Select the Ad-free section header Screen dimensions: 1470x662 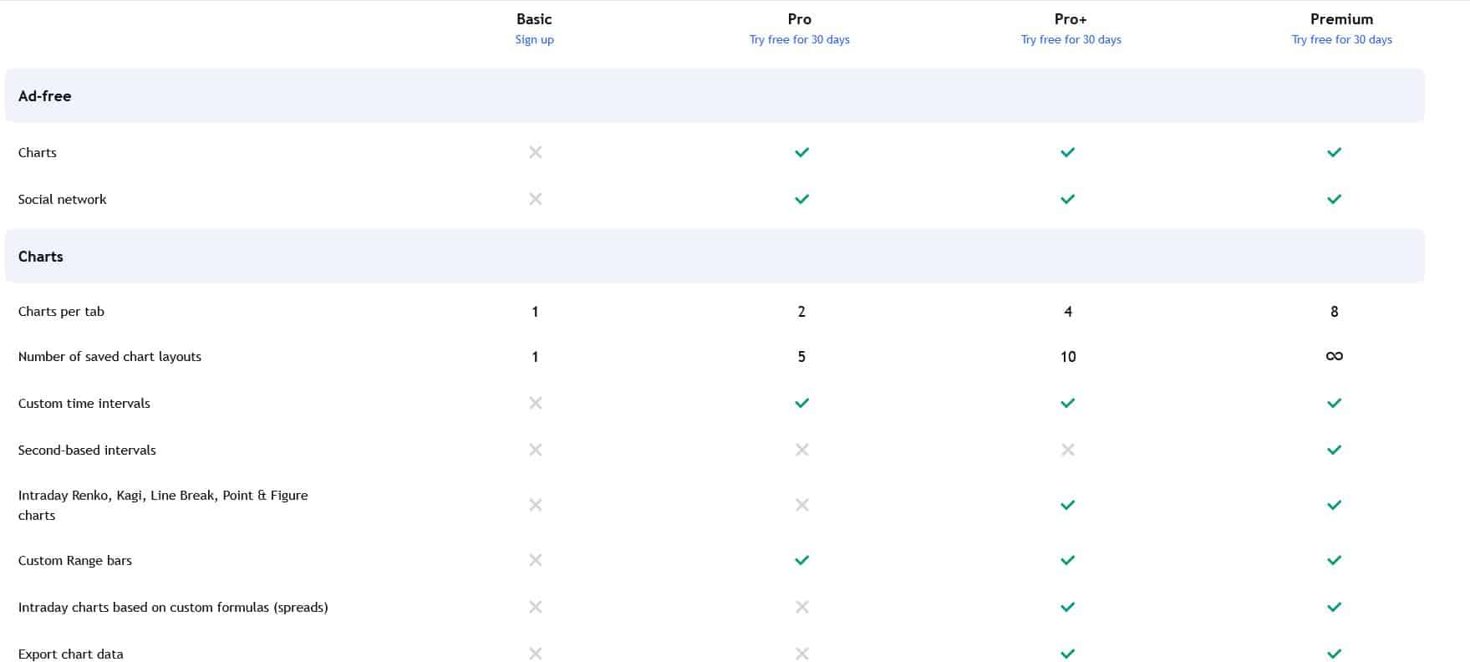click(715, 96)
